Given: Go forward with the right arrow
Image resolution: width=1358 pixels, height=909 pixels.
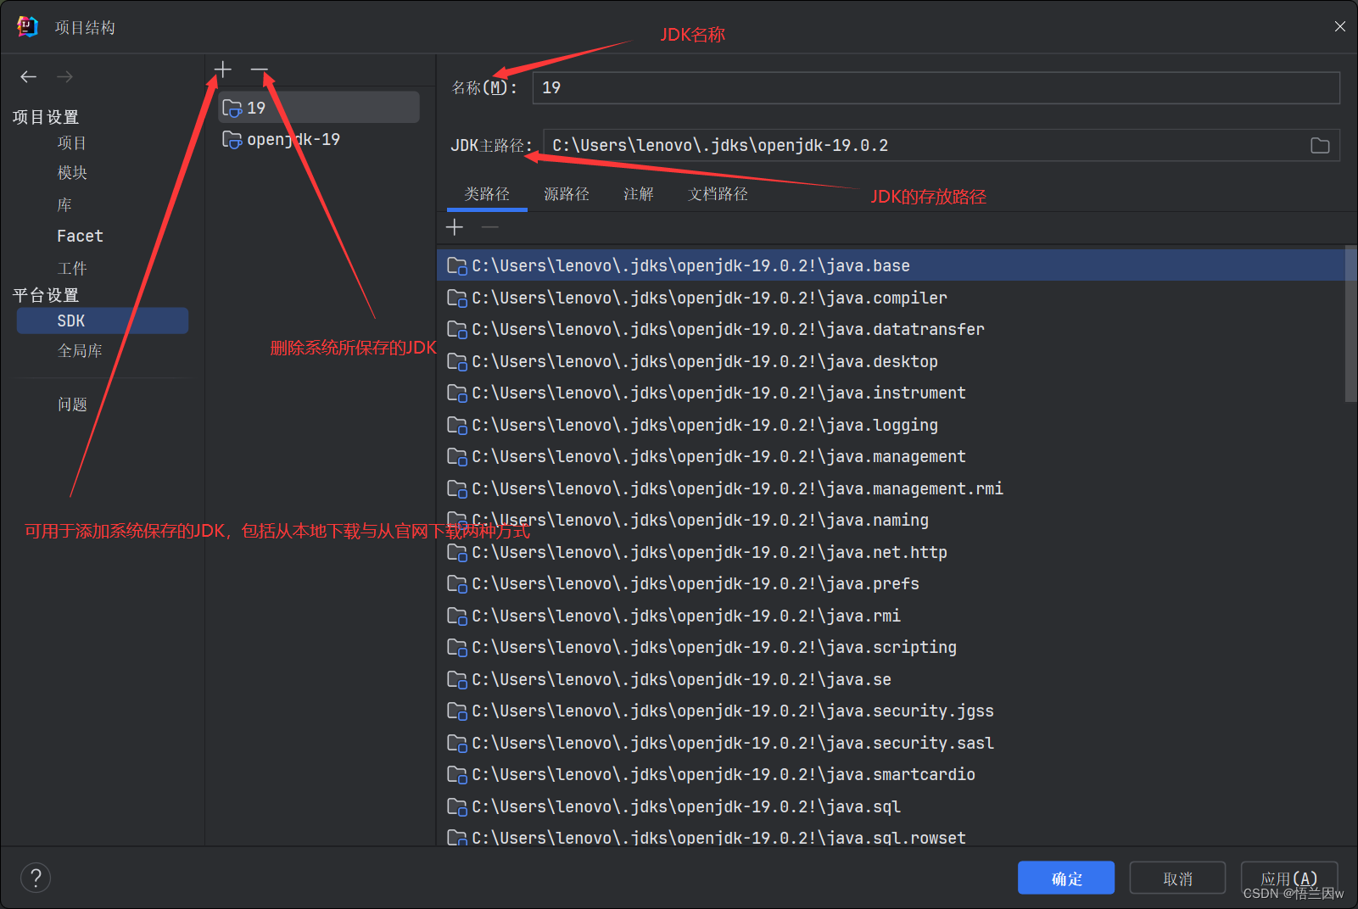Looking at the screenshot, I should point(64,76).
